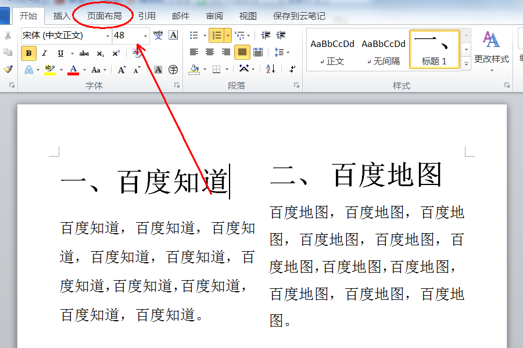Screen dimensions: 523x348
Task: Apply the 正文 style
Action: point(332,51)
